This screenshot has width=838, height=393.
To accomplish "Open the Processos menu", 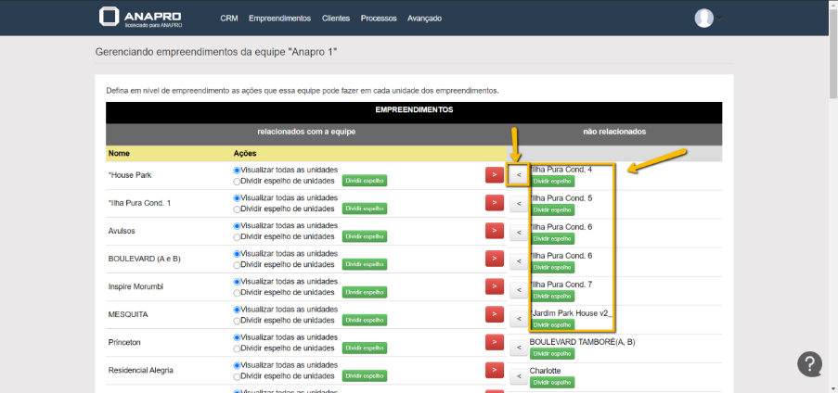I will (x=379, y=19).
